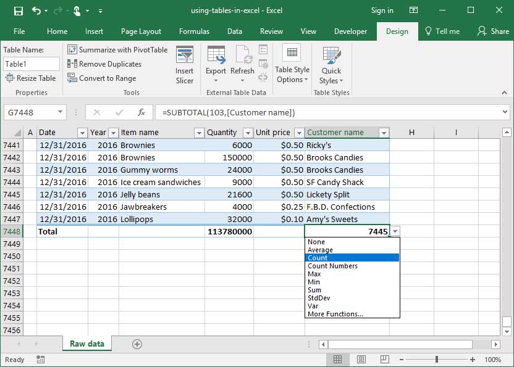The width and height of the screenshot is (514, 367).
Task: Click the Share button
Action: (x=494, y=31)
